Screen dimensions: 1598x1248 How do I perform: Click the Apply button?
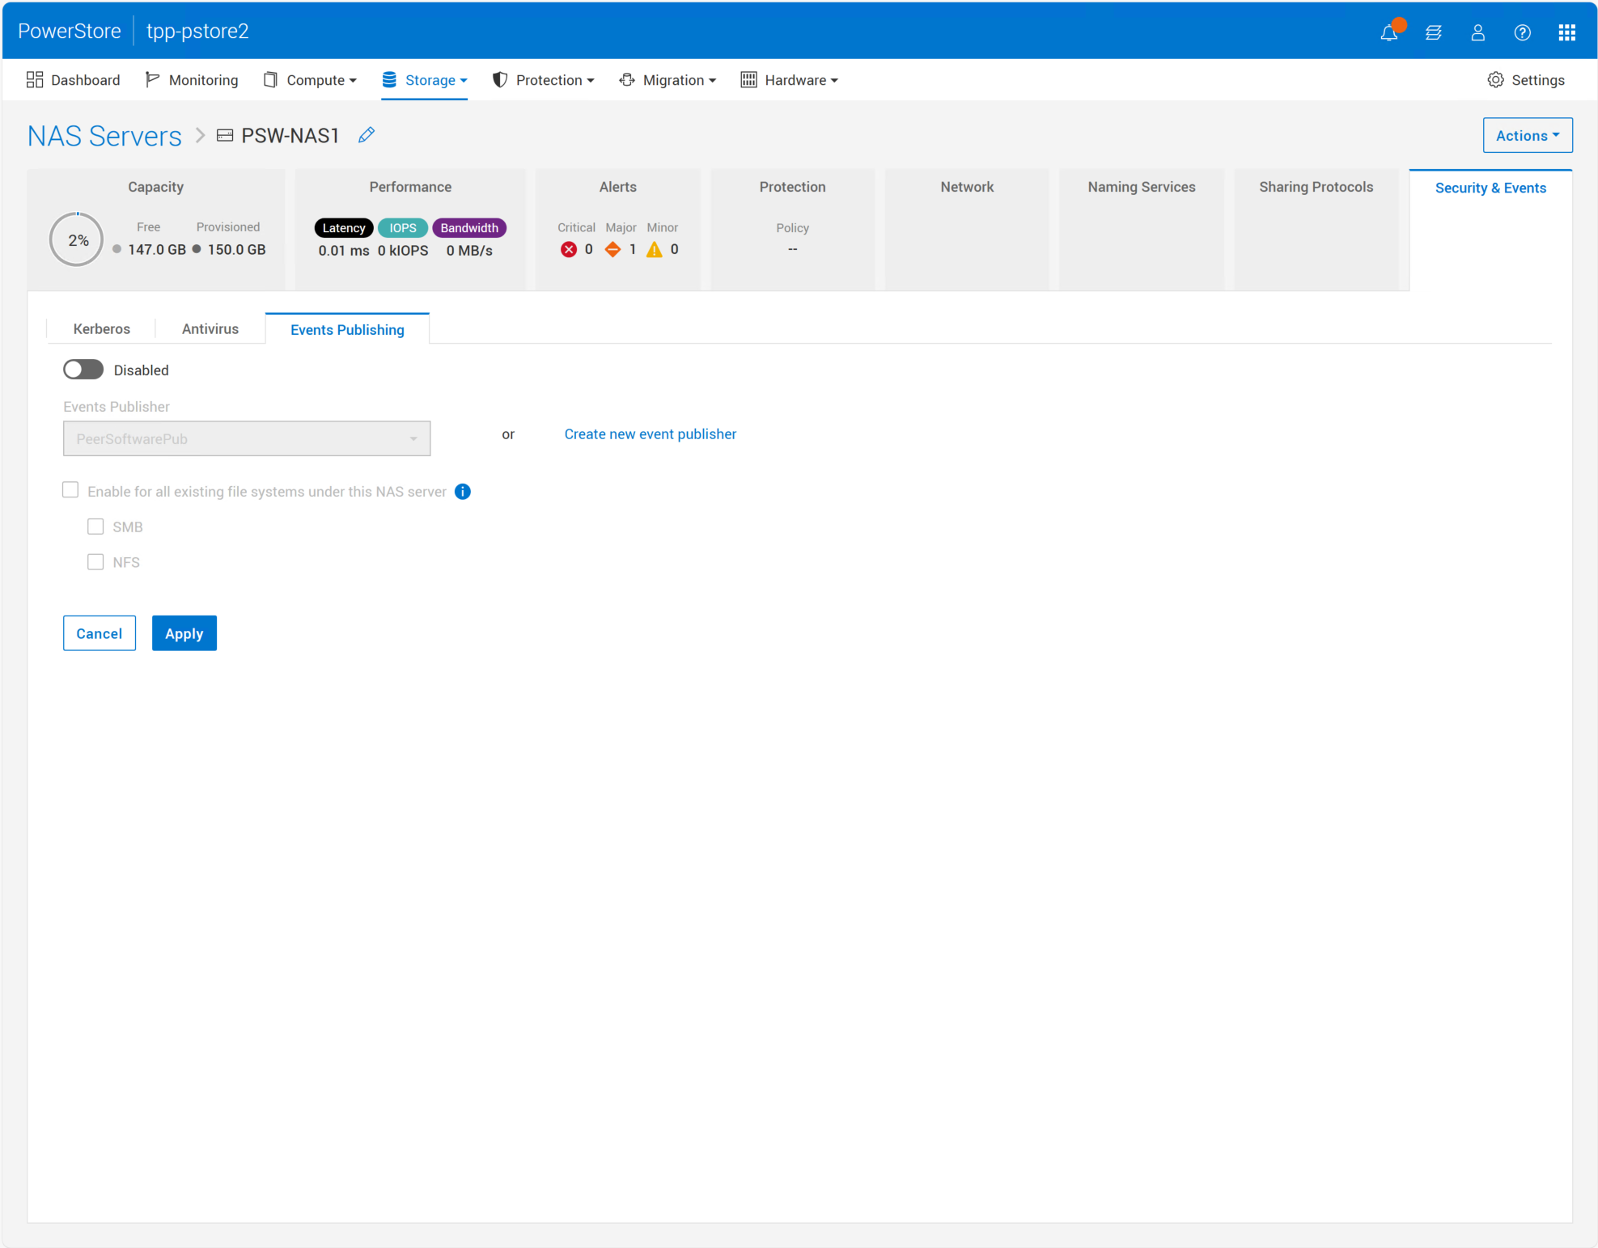184,633
